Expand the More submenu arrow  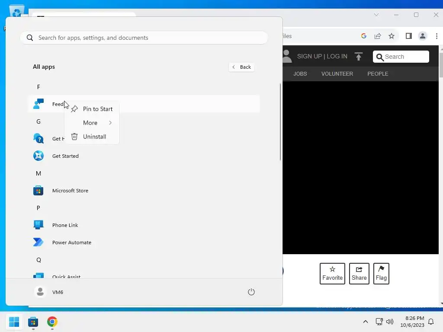pos(110,123)
